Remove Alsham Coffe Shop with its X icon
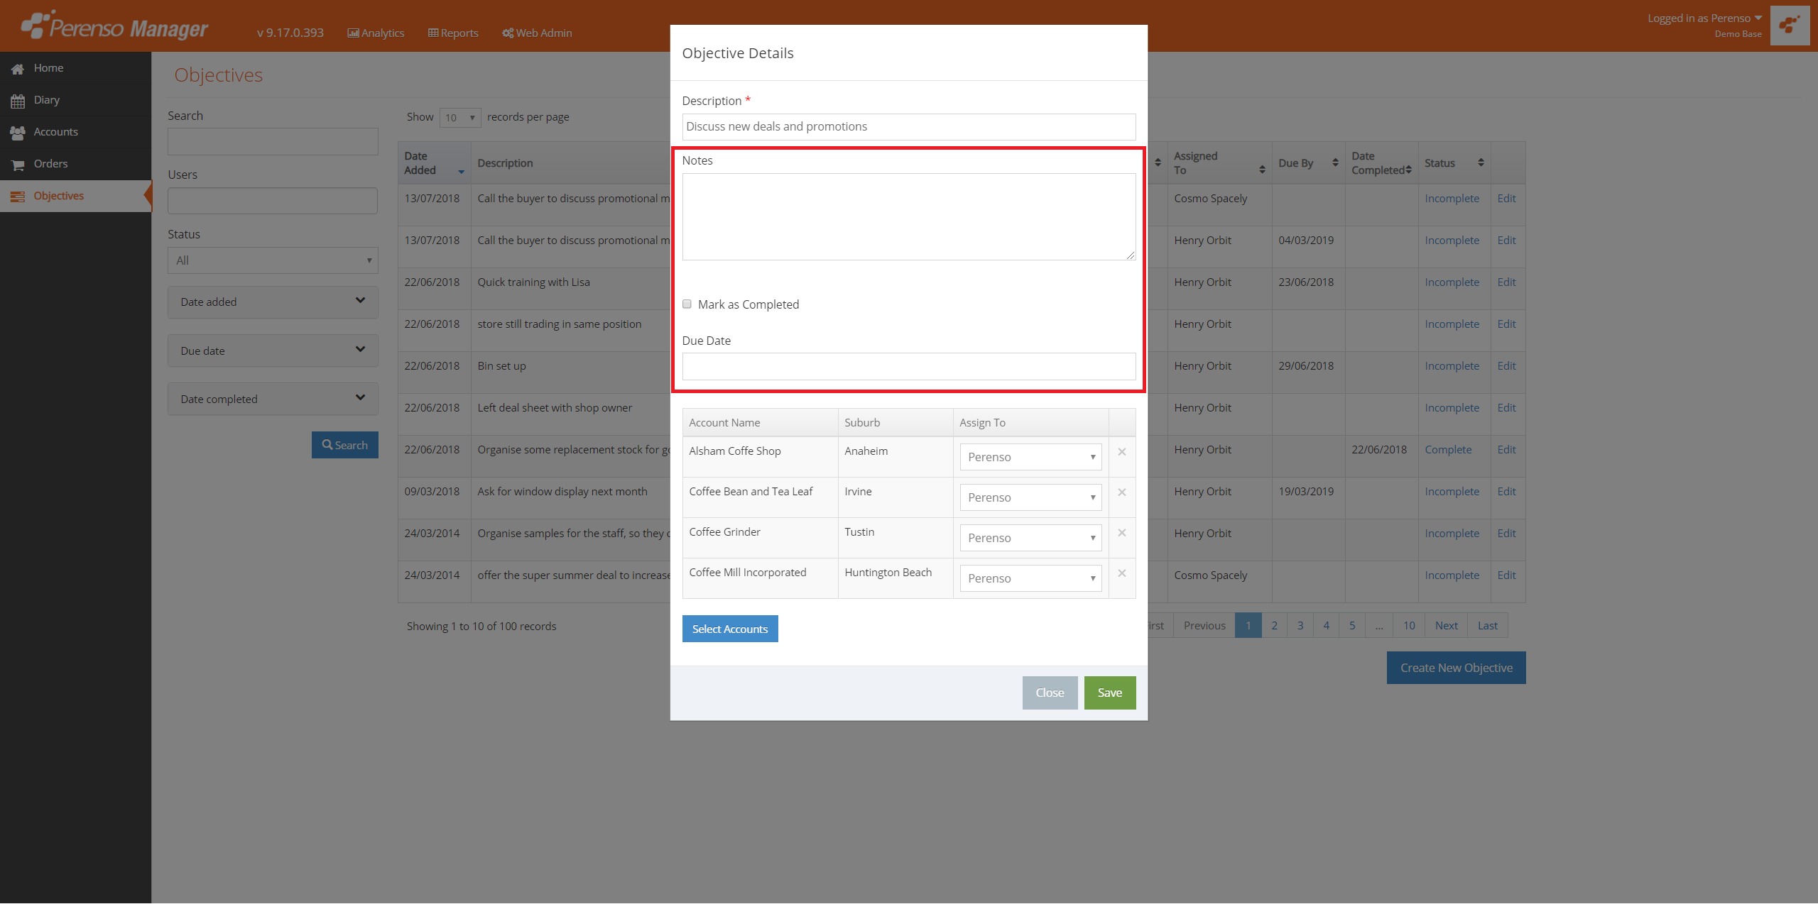1818x904 pixels. click(x=1121, y=452)
